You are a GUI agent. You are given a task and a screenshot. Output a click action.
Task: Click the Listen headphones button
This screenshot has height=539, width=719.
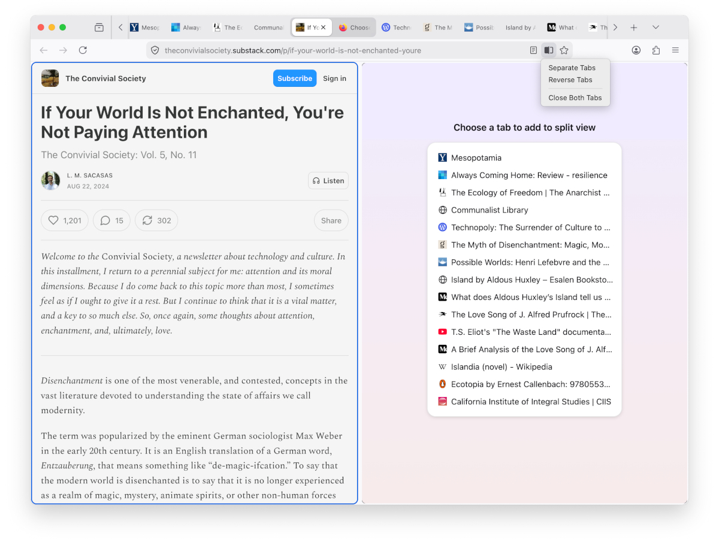(328, 181)
